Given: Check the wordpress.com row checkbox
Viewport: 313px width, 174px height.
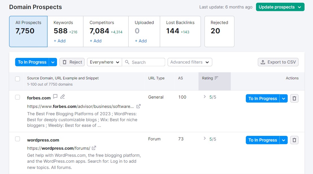Looking at the screenshot, I should coord(17,139).
